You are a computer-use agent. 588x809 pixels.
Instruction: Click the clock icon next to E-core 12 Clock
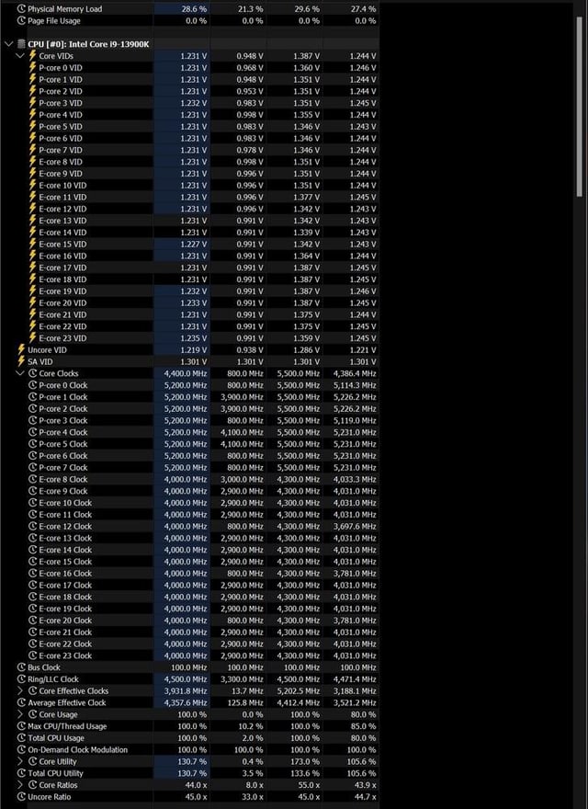pos(32,526)
